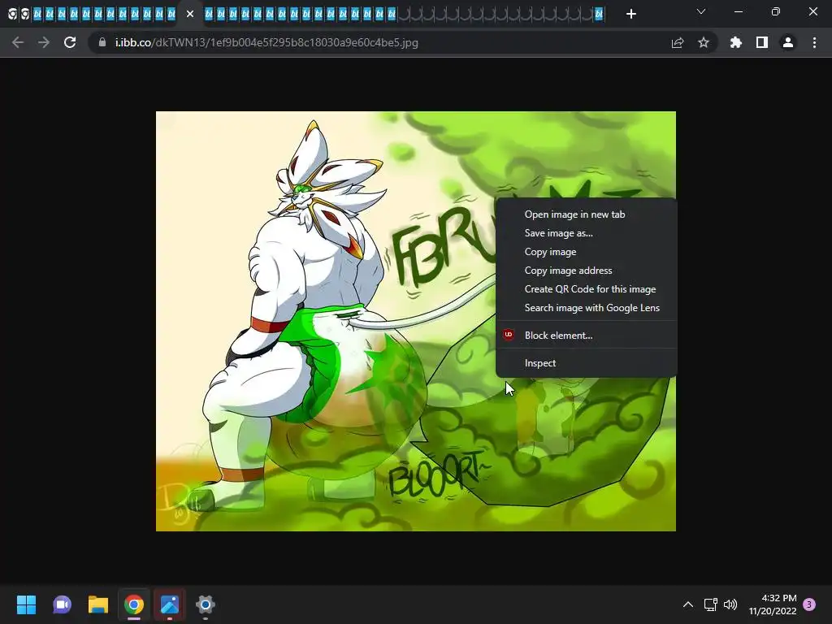
Task: Switch to the last tab on the right
Action: pyautogui.click(x=599, y=15)
